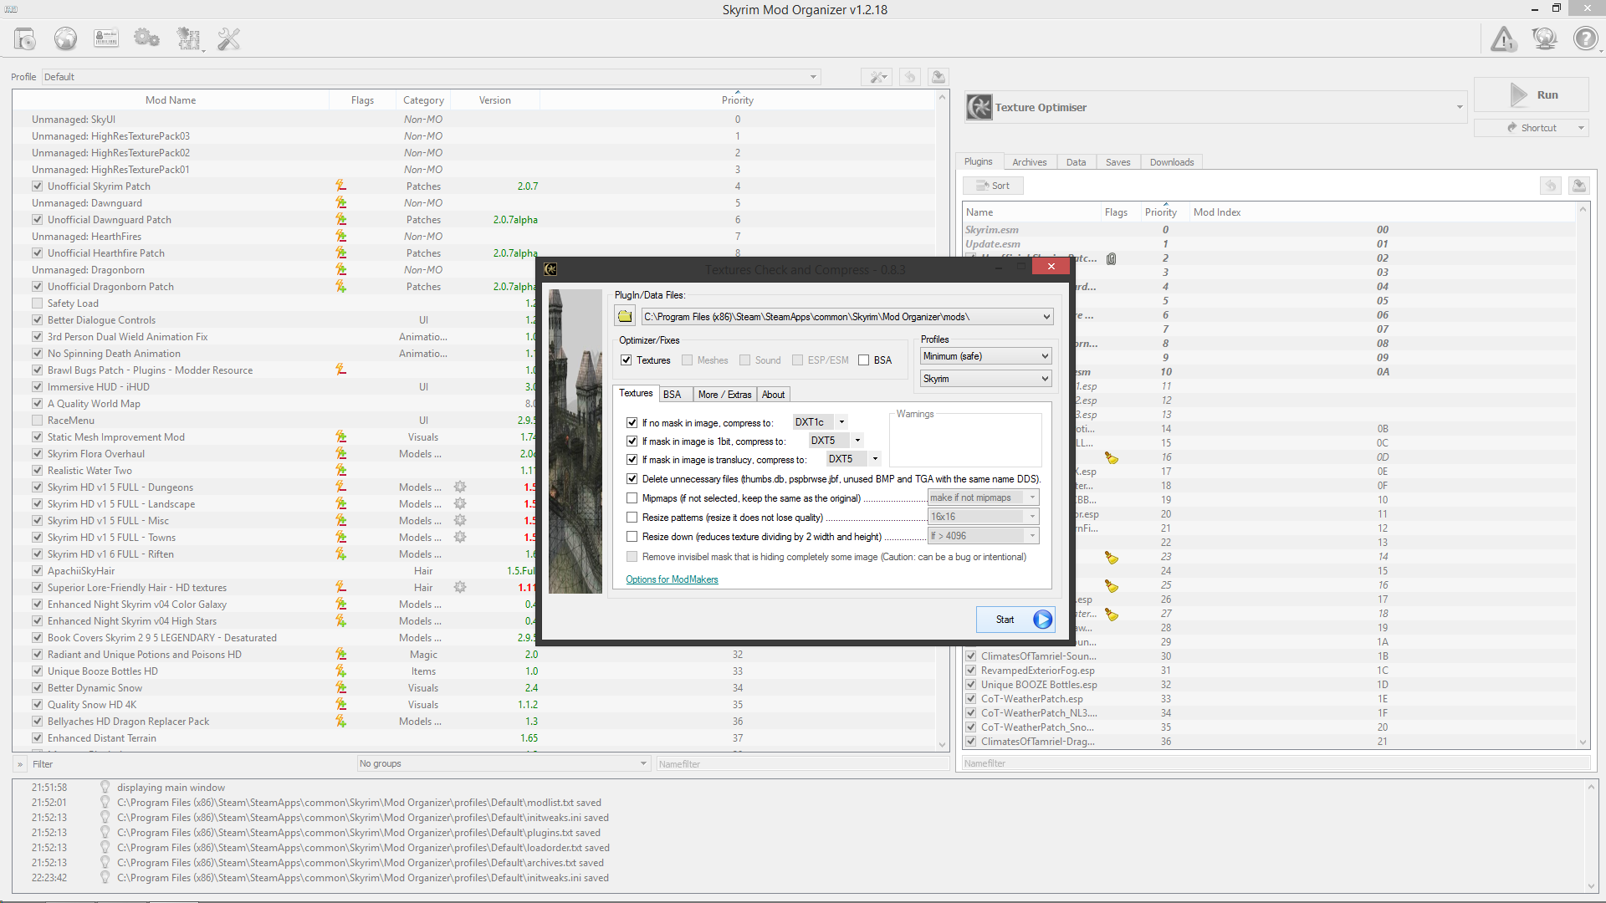Open the tools puzzle icon in the toolbar
This screenshot has height=903, width=1606.
[189, 38]
